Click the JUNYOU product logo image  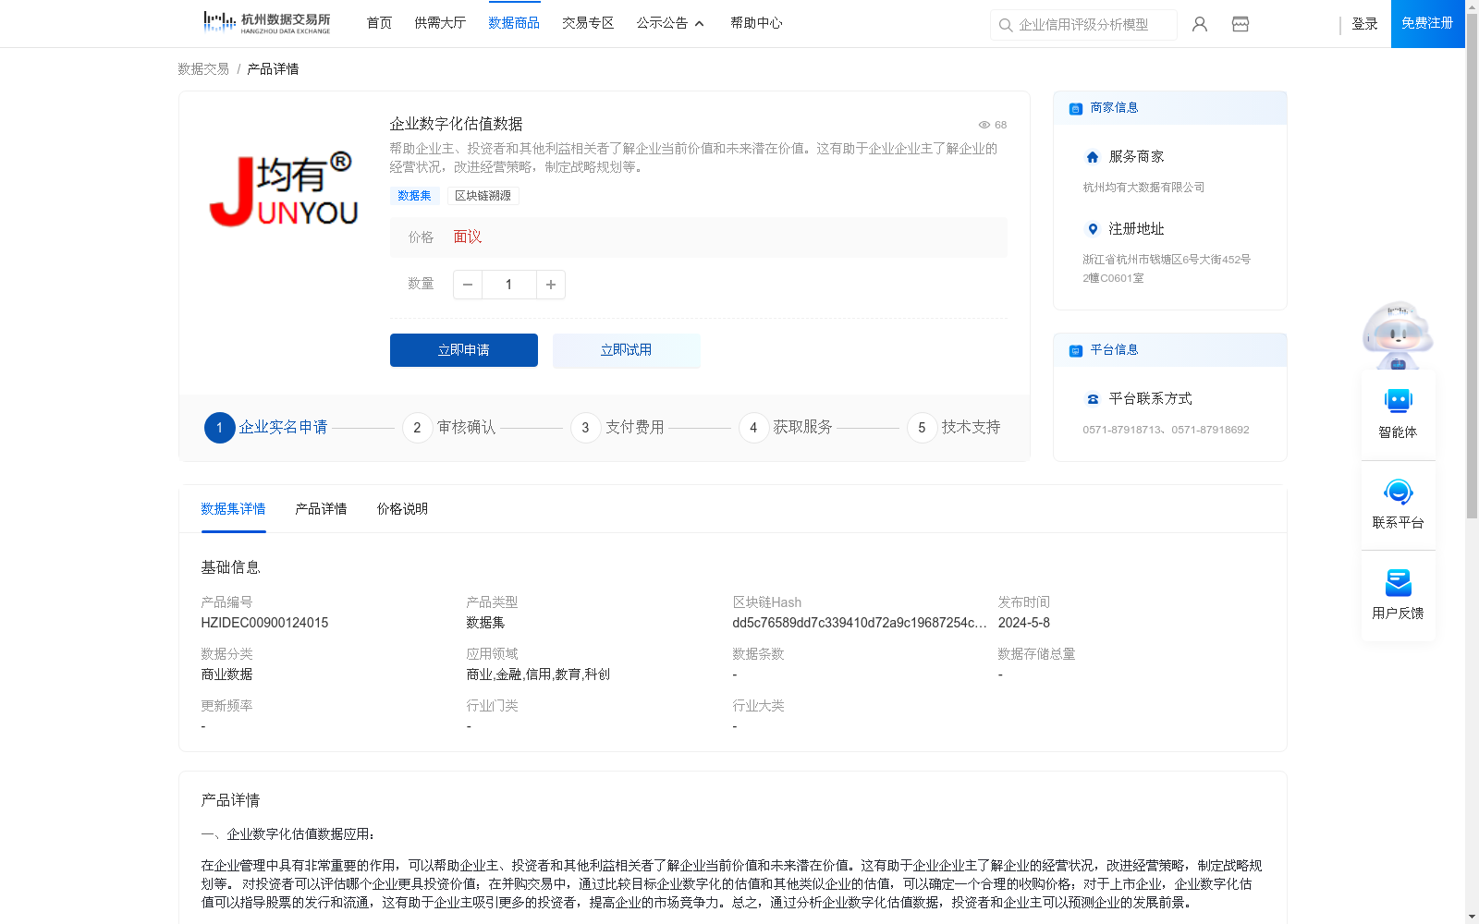click(x=284, y=189)
